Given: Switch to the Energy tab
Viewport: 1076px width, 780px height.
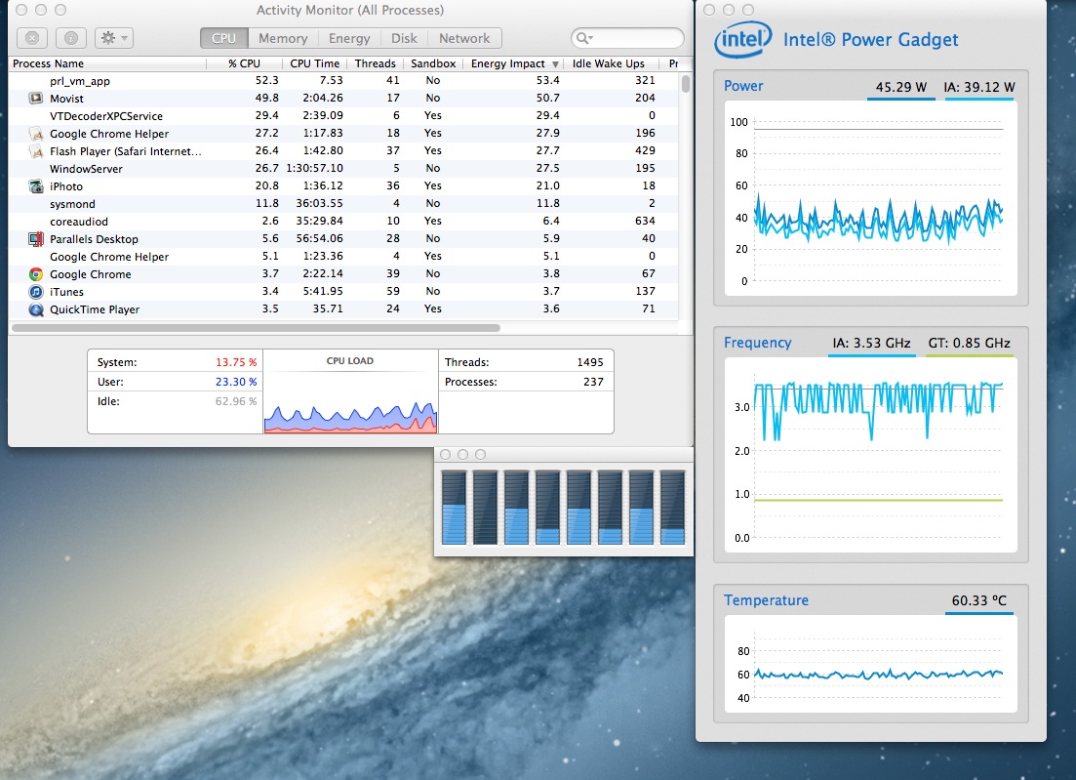Looking at the screenshot, I should point(348,38).
